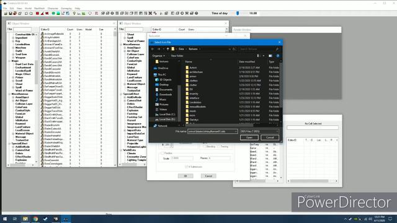
Task: Open Windows Start menu
Action: click(5, 219)
